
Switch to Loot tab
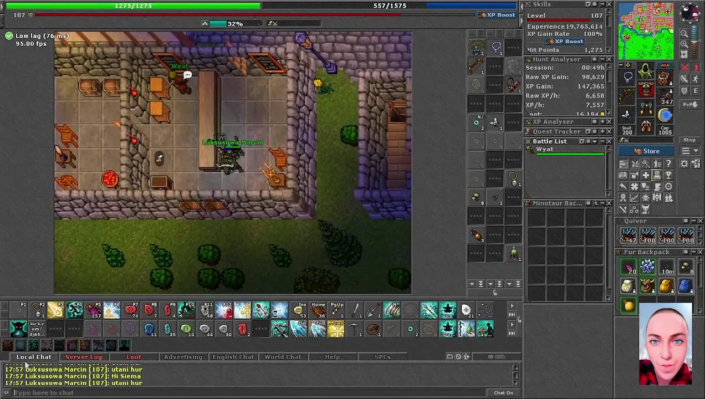coord(134,357)
